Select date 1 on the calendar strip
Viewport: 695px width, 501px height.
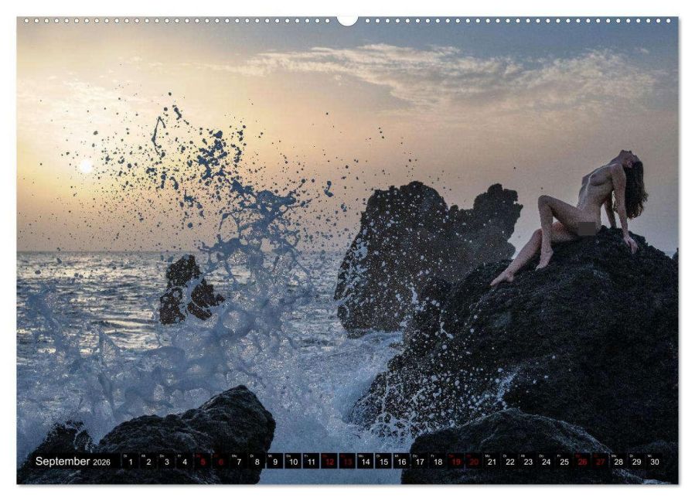click(130, 461)
